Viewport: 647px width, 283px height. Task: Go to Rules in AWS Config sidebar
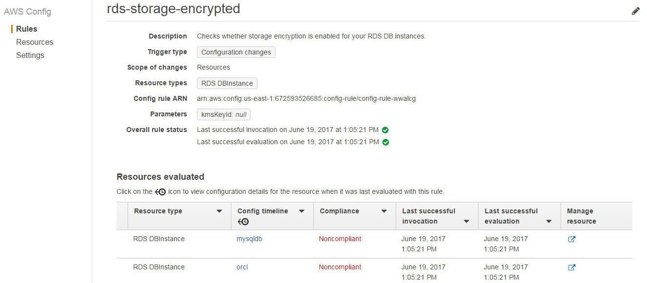[x=27, y=29]
